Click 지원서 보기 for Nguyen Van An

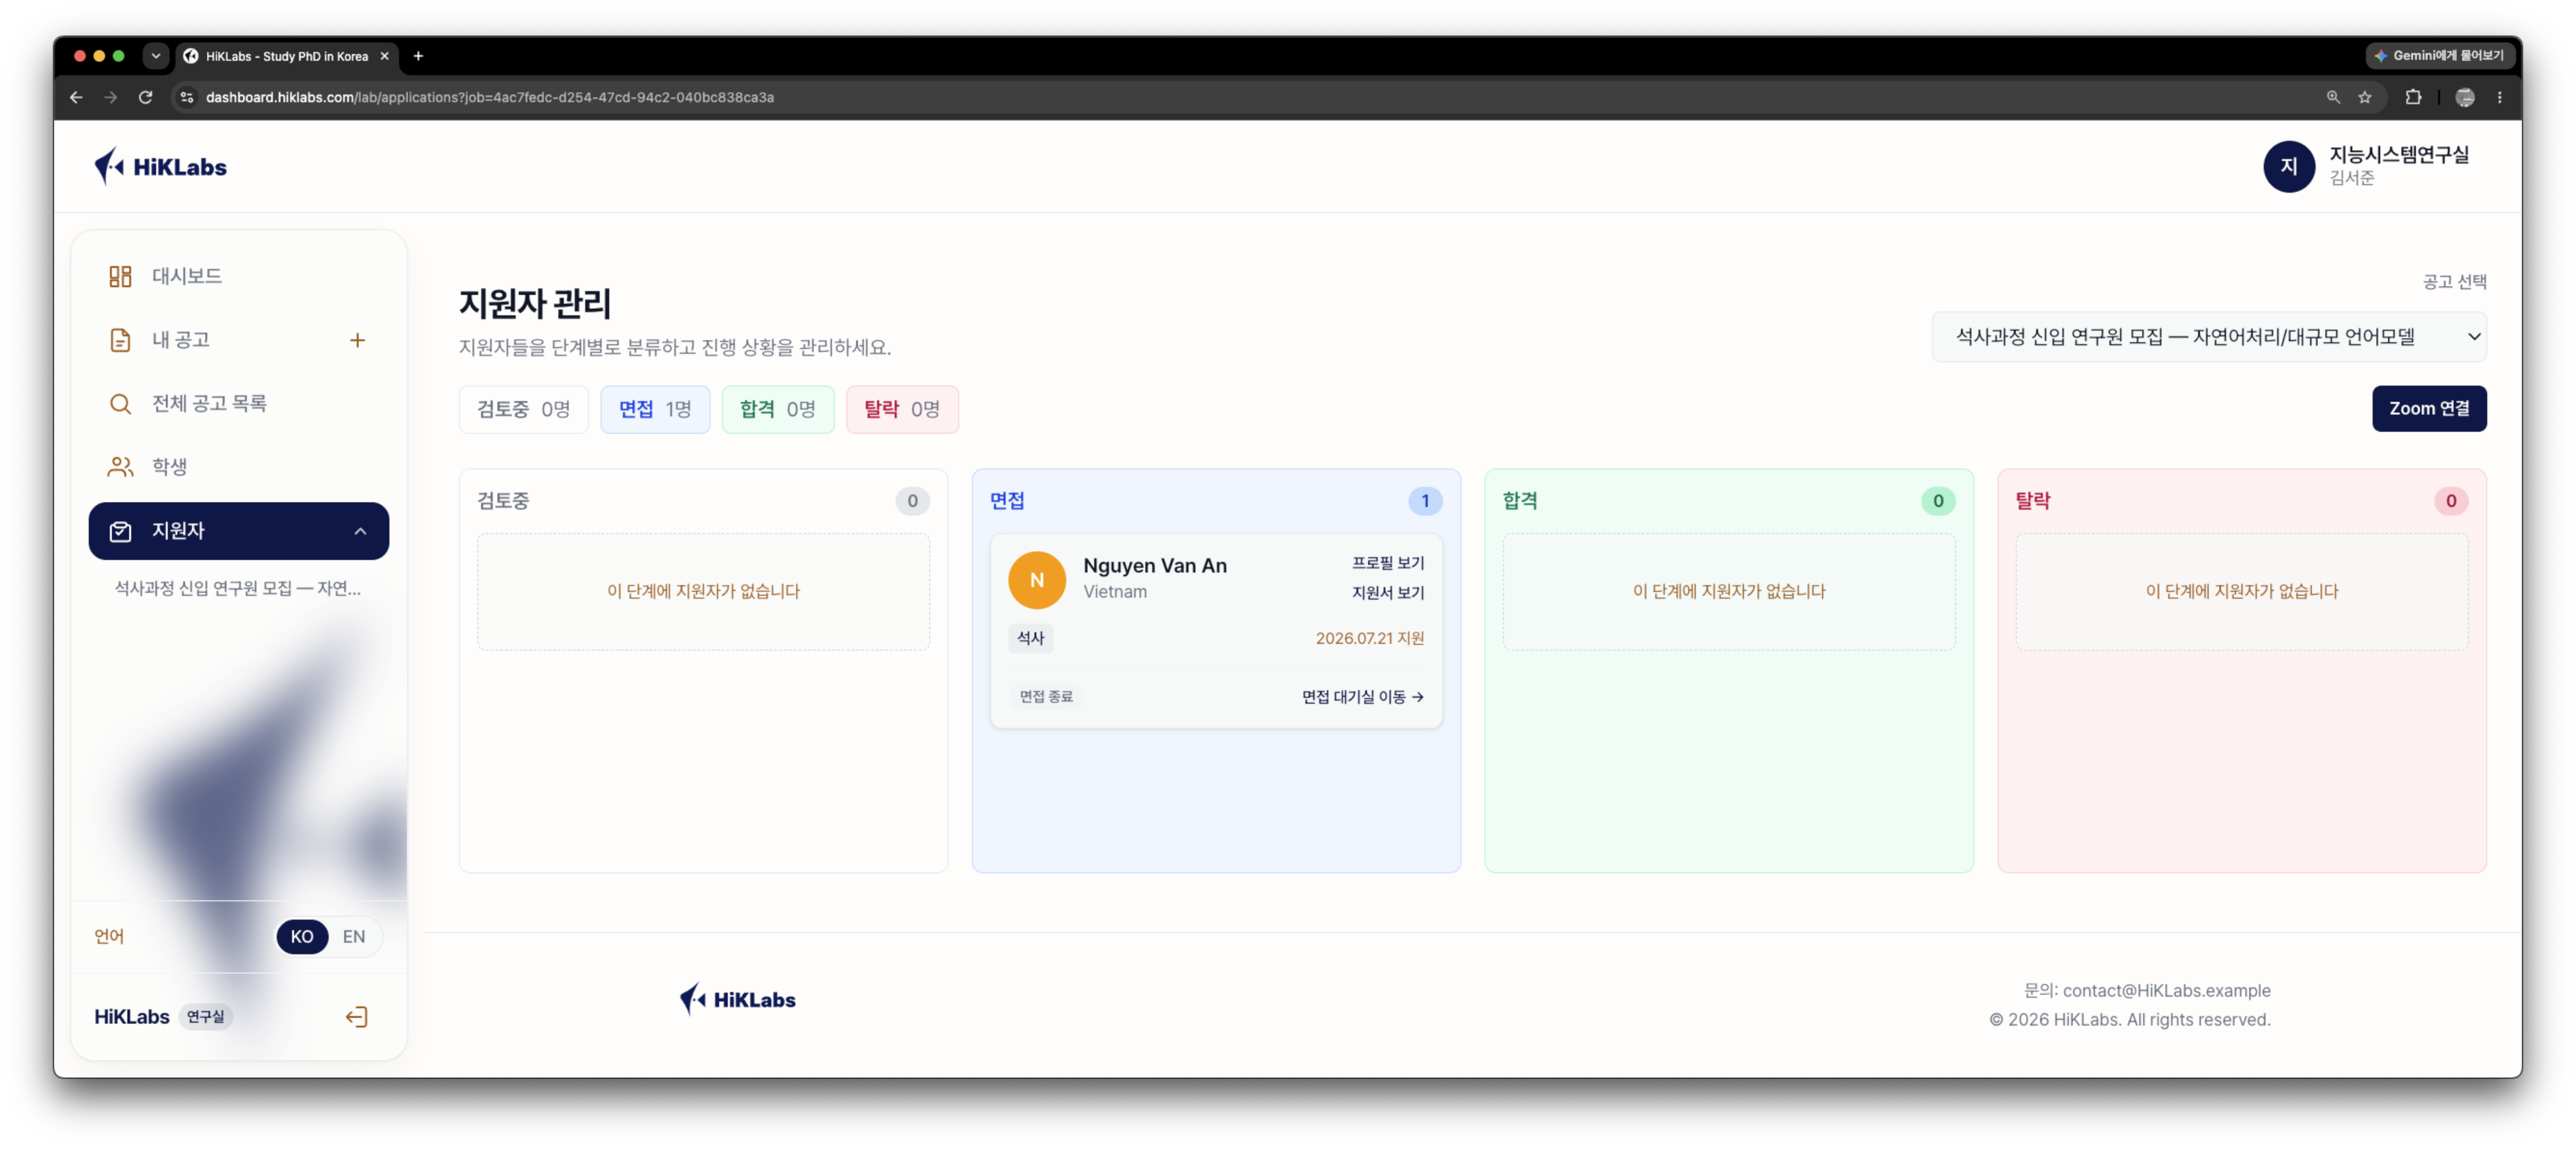[x=1387, y=592]
